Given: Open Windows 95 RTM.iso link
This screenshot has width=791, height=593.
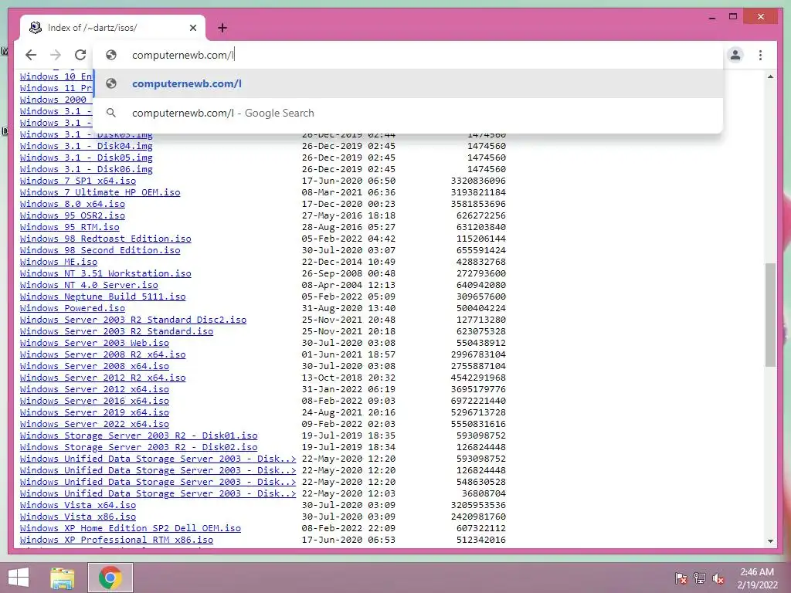Looking at the screenshot, I should pos(70,228).
